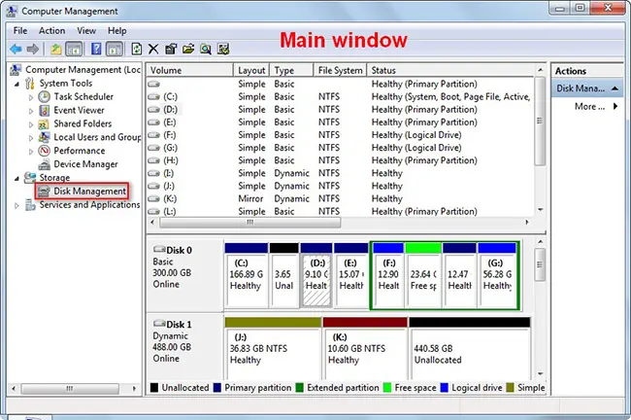Select the (D:) volume row in list
This screenshot has width=631, height=420.
[x=340, y=110]
